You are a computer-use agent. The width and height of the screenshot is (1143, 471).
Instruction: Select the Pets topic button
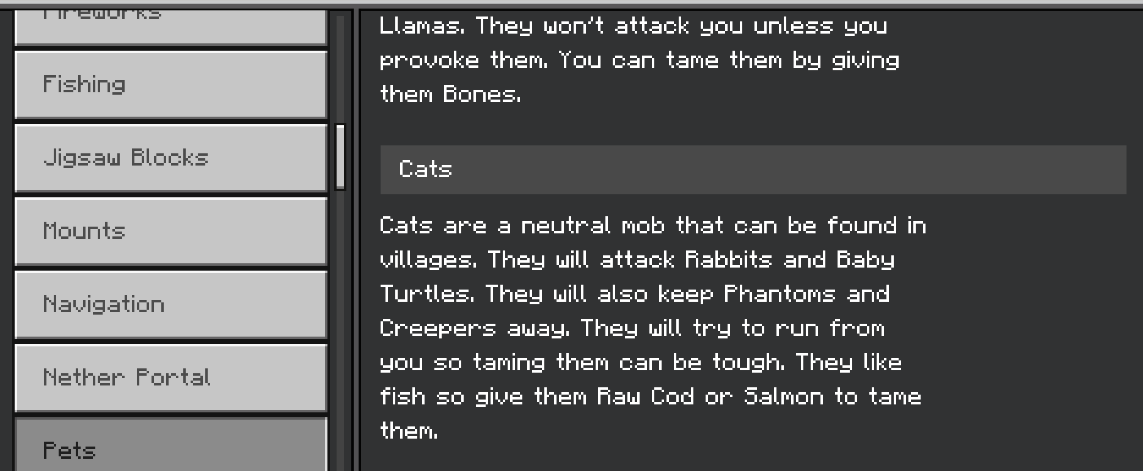pos(170,449)
